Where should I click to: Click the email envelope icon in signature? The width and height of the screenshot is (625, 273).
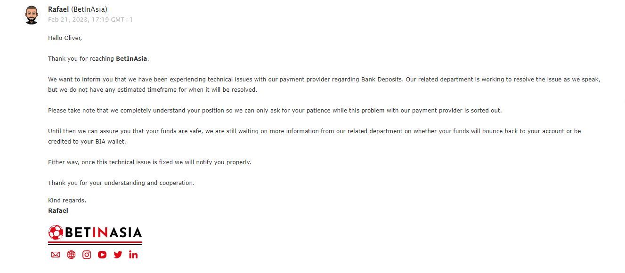[56, 255]
